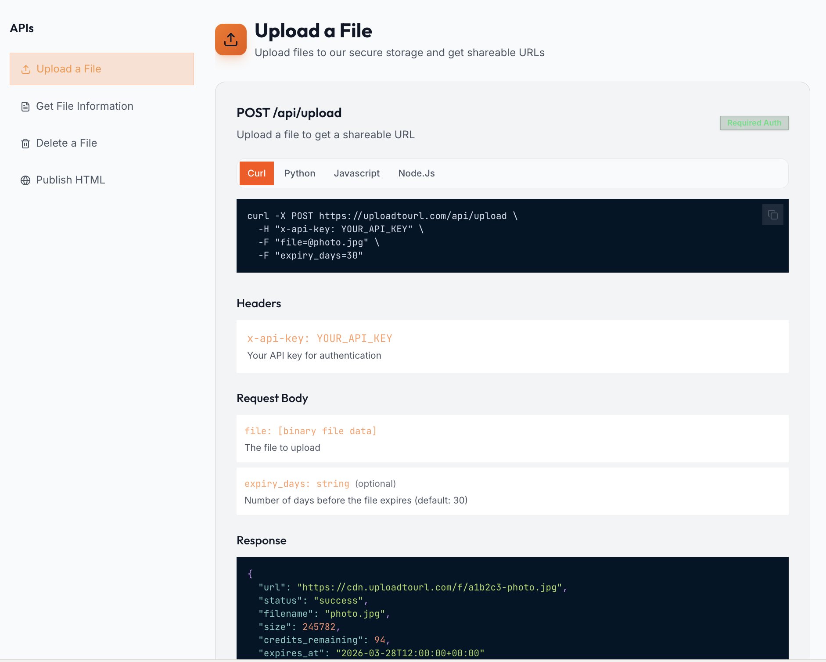Click the orange upload icon beside the page title
826x662 pixels.
point(231,40)
